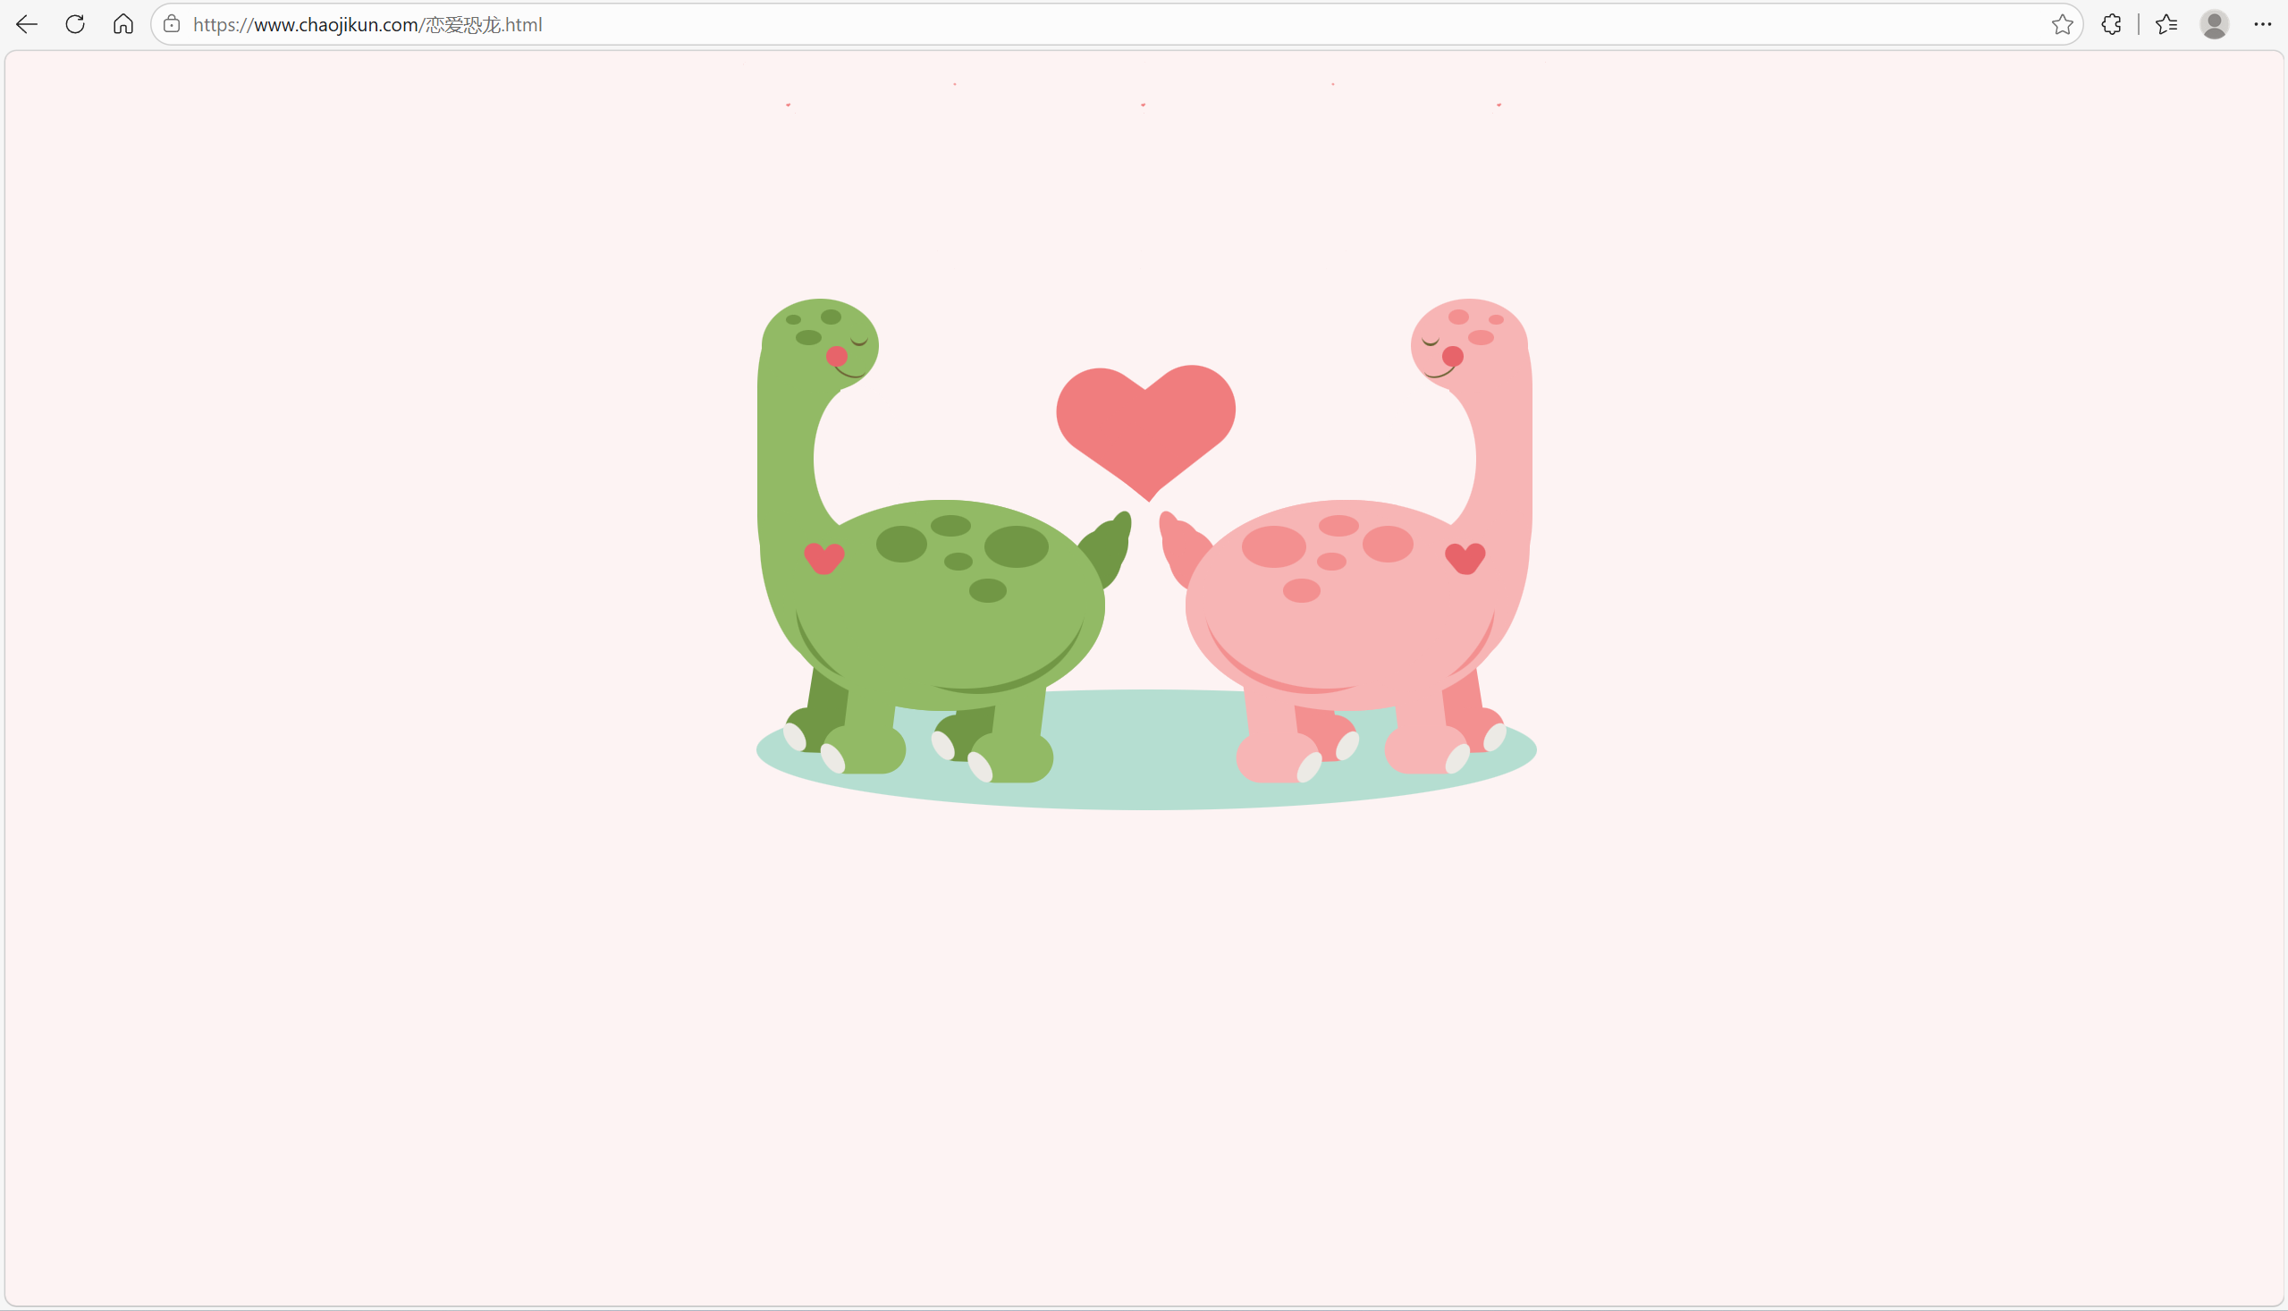View site info lock icon

tap(172, 24)
